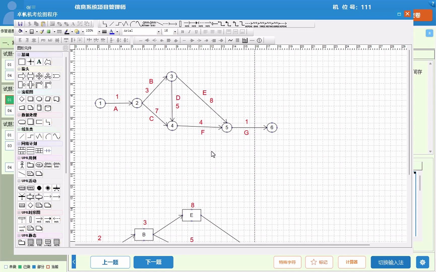
Task: Click the table grid icon in line toolbar
Action: [245, 40]
